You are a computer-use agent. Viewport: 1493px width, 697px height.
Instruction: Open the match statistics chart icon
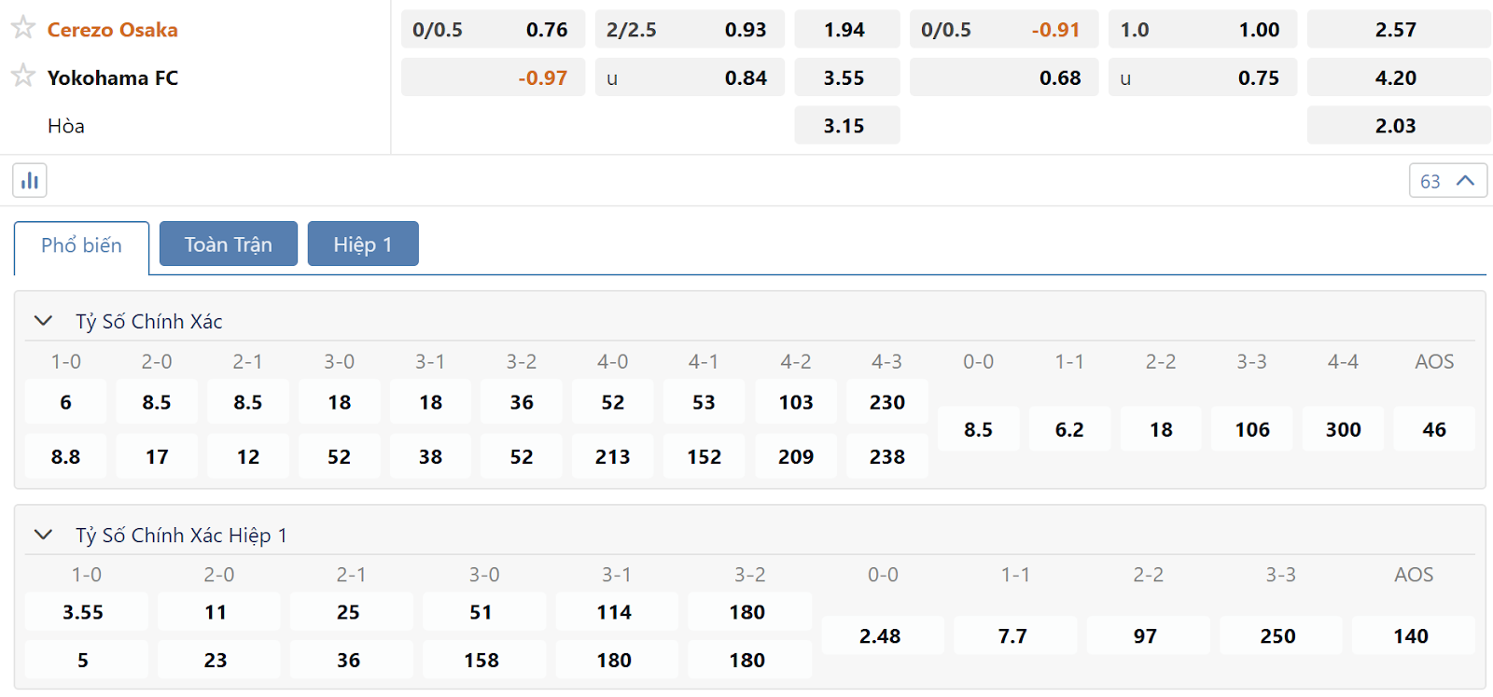coord(30,180)
